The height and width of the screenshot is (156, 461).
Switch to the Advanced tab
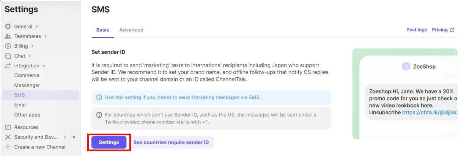(131, 30)
